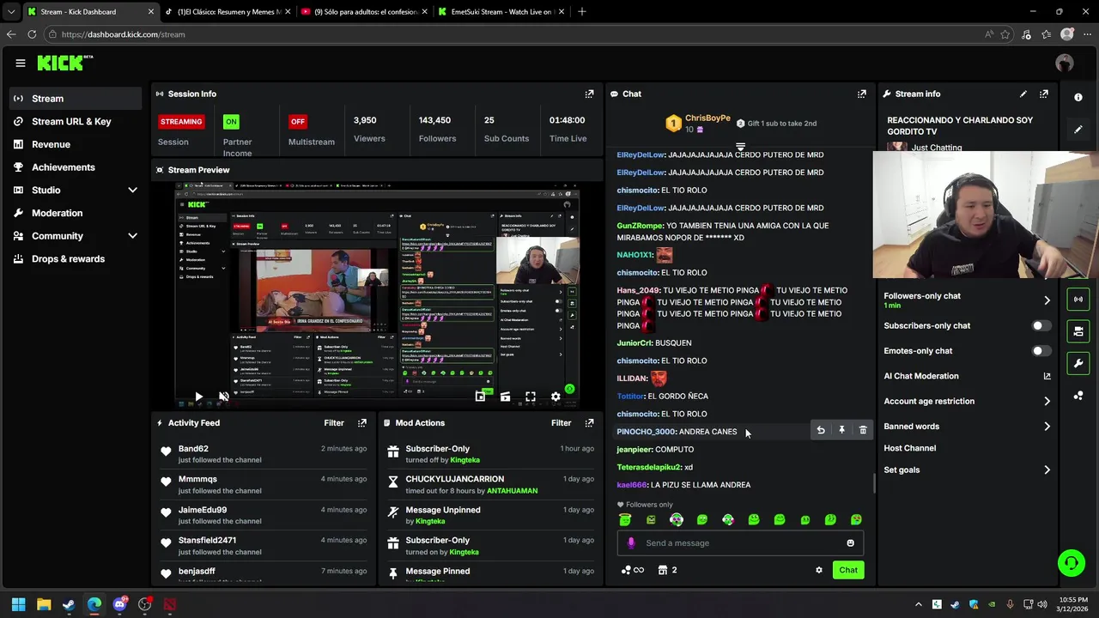Click Kingteka in Subscriber-Only turned off entry
Viewport: 1099px width, 618px height.
coord(465,460)
